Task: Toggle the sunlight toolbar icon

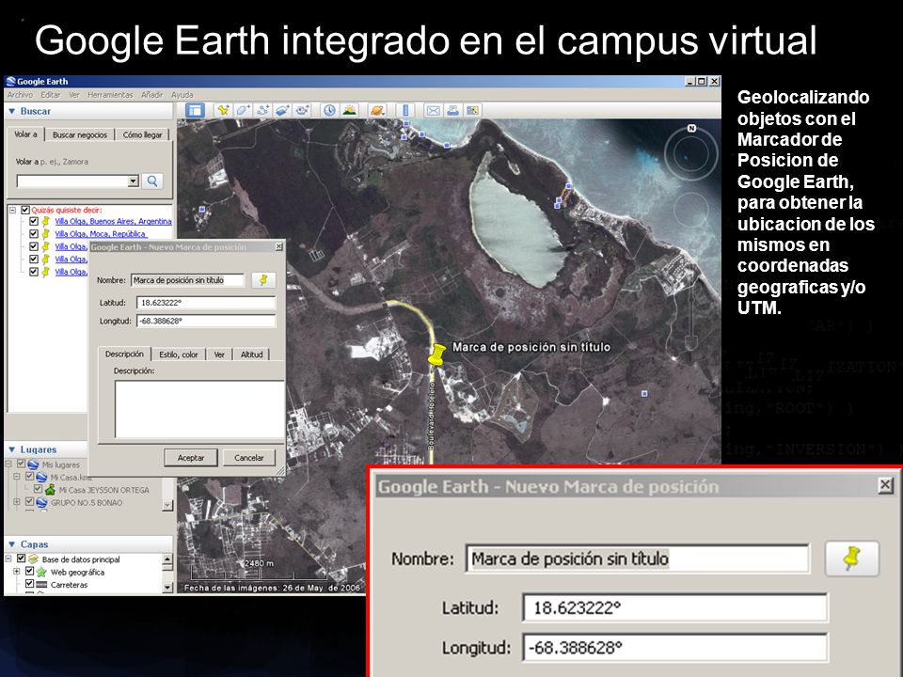Action: point(349,110)
